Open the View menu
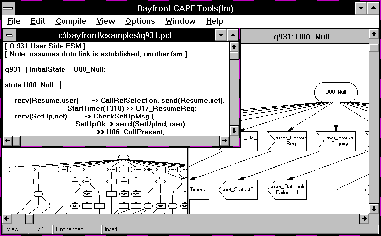 (106, 21)
